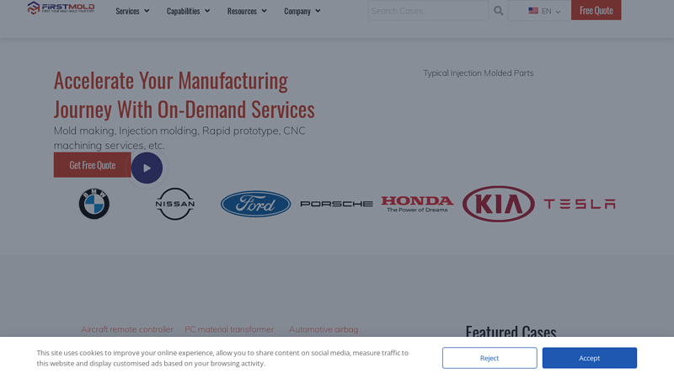Expand the Company dropdown chevron
Viewport: 674px width, 379px height.
point(318,11)
